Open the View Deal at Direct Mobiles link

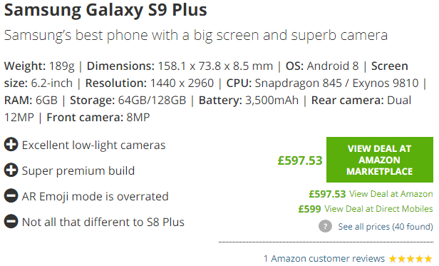click(x=378, y=209)
